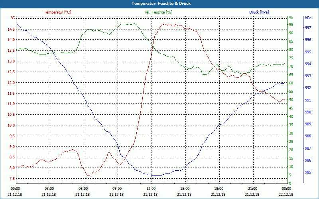Click the 9,5 temperature axis value

point(12,136)
